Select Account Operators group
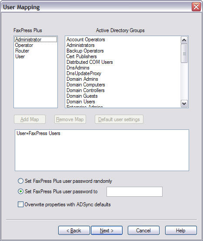This screenshot has width=203, height=241. coord(86,40)
